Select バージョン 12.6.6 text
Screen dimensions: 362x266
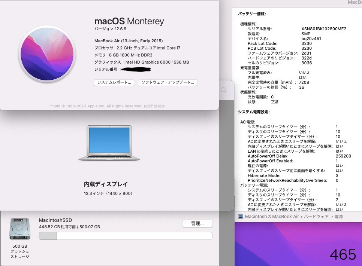point(110,29)
